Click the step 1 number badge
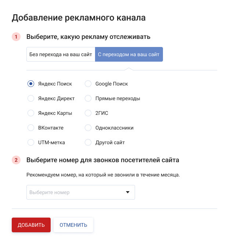Image resolution: width=229 pixels, height=244 pixels. tap(16, 37)
